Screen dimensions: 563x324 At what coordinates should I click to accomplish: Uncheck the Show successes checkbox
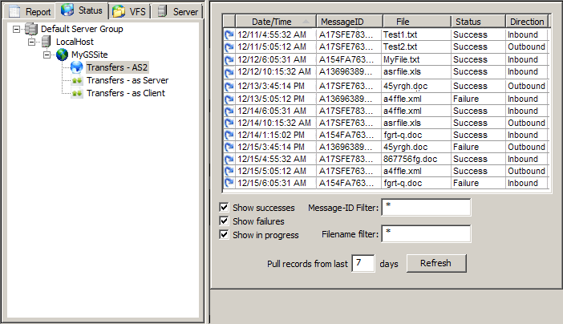(x=225, y=208)
